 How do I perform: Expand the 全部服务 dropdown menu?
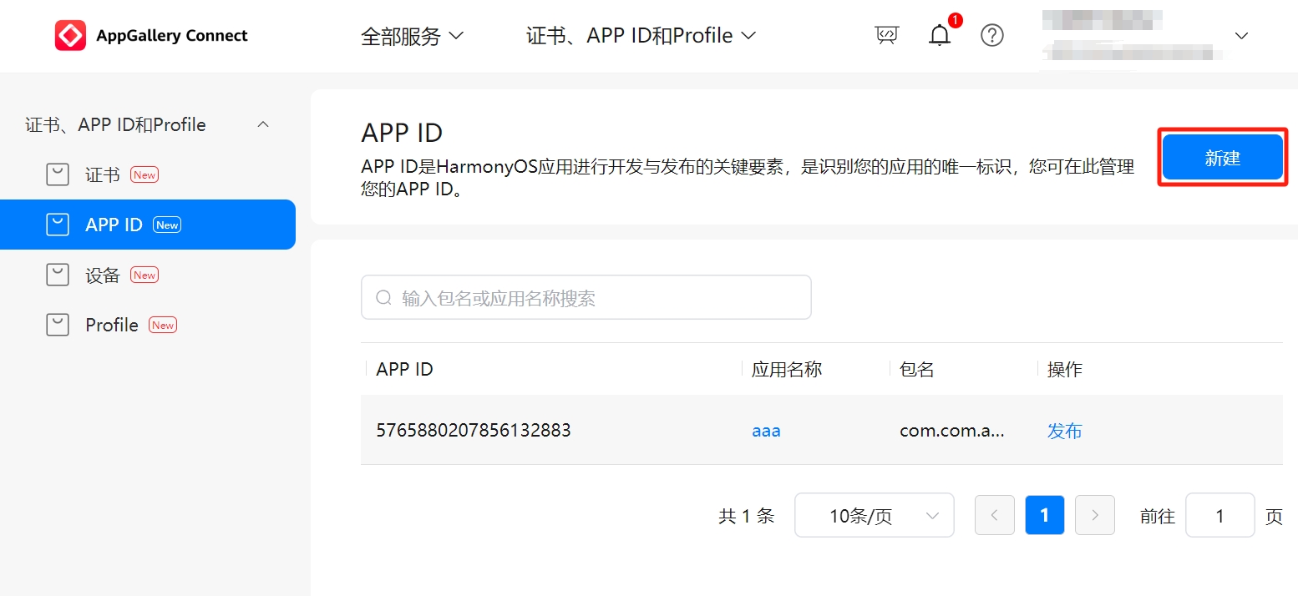[x=411, y=36]
